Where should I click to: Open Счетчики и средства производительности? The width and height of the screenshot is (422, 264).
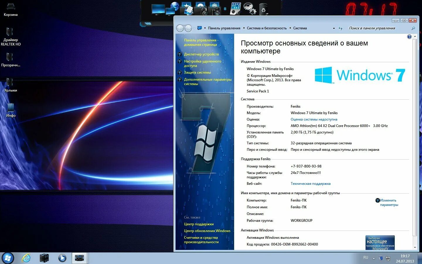click(x=201, y=240)
